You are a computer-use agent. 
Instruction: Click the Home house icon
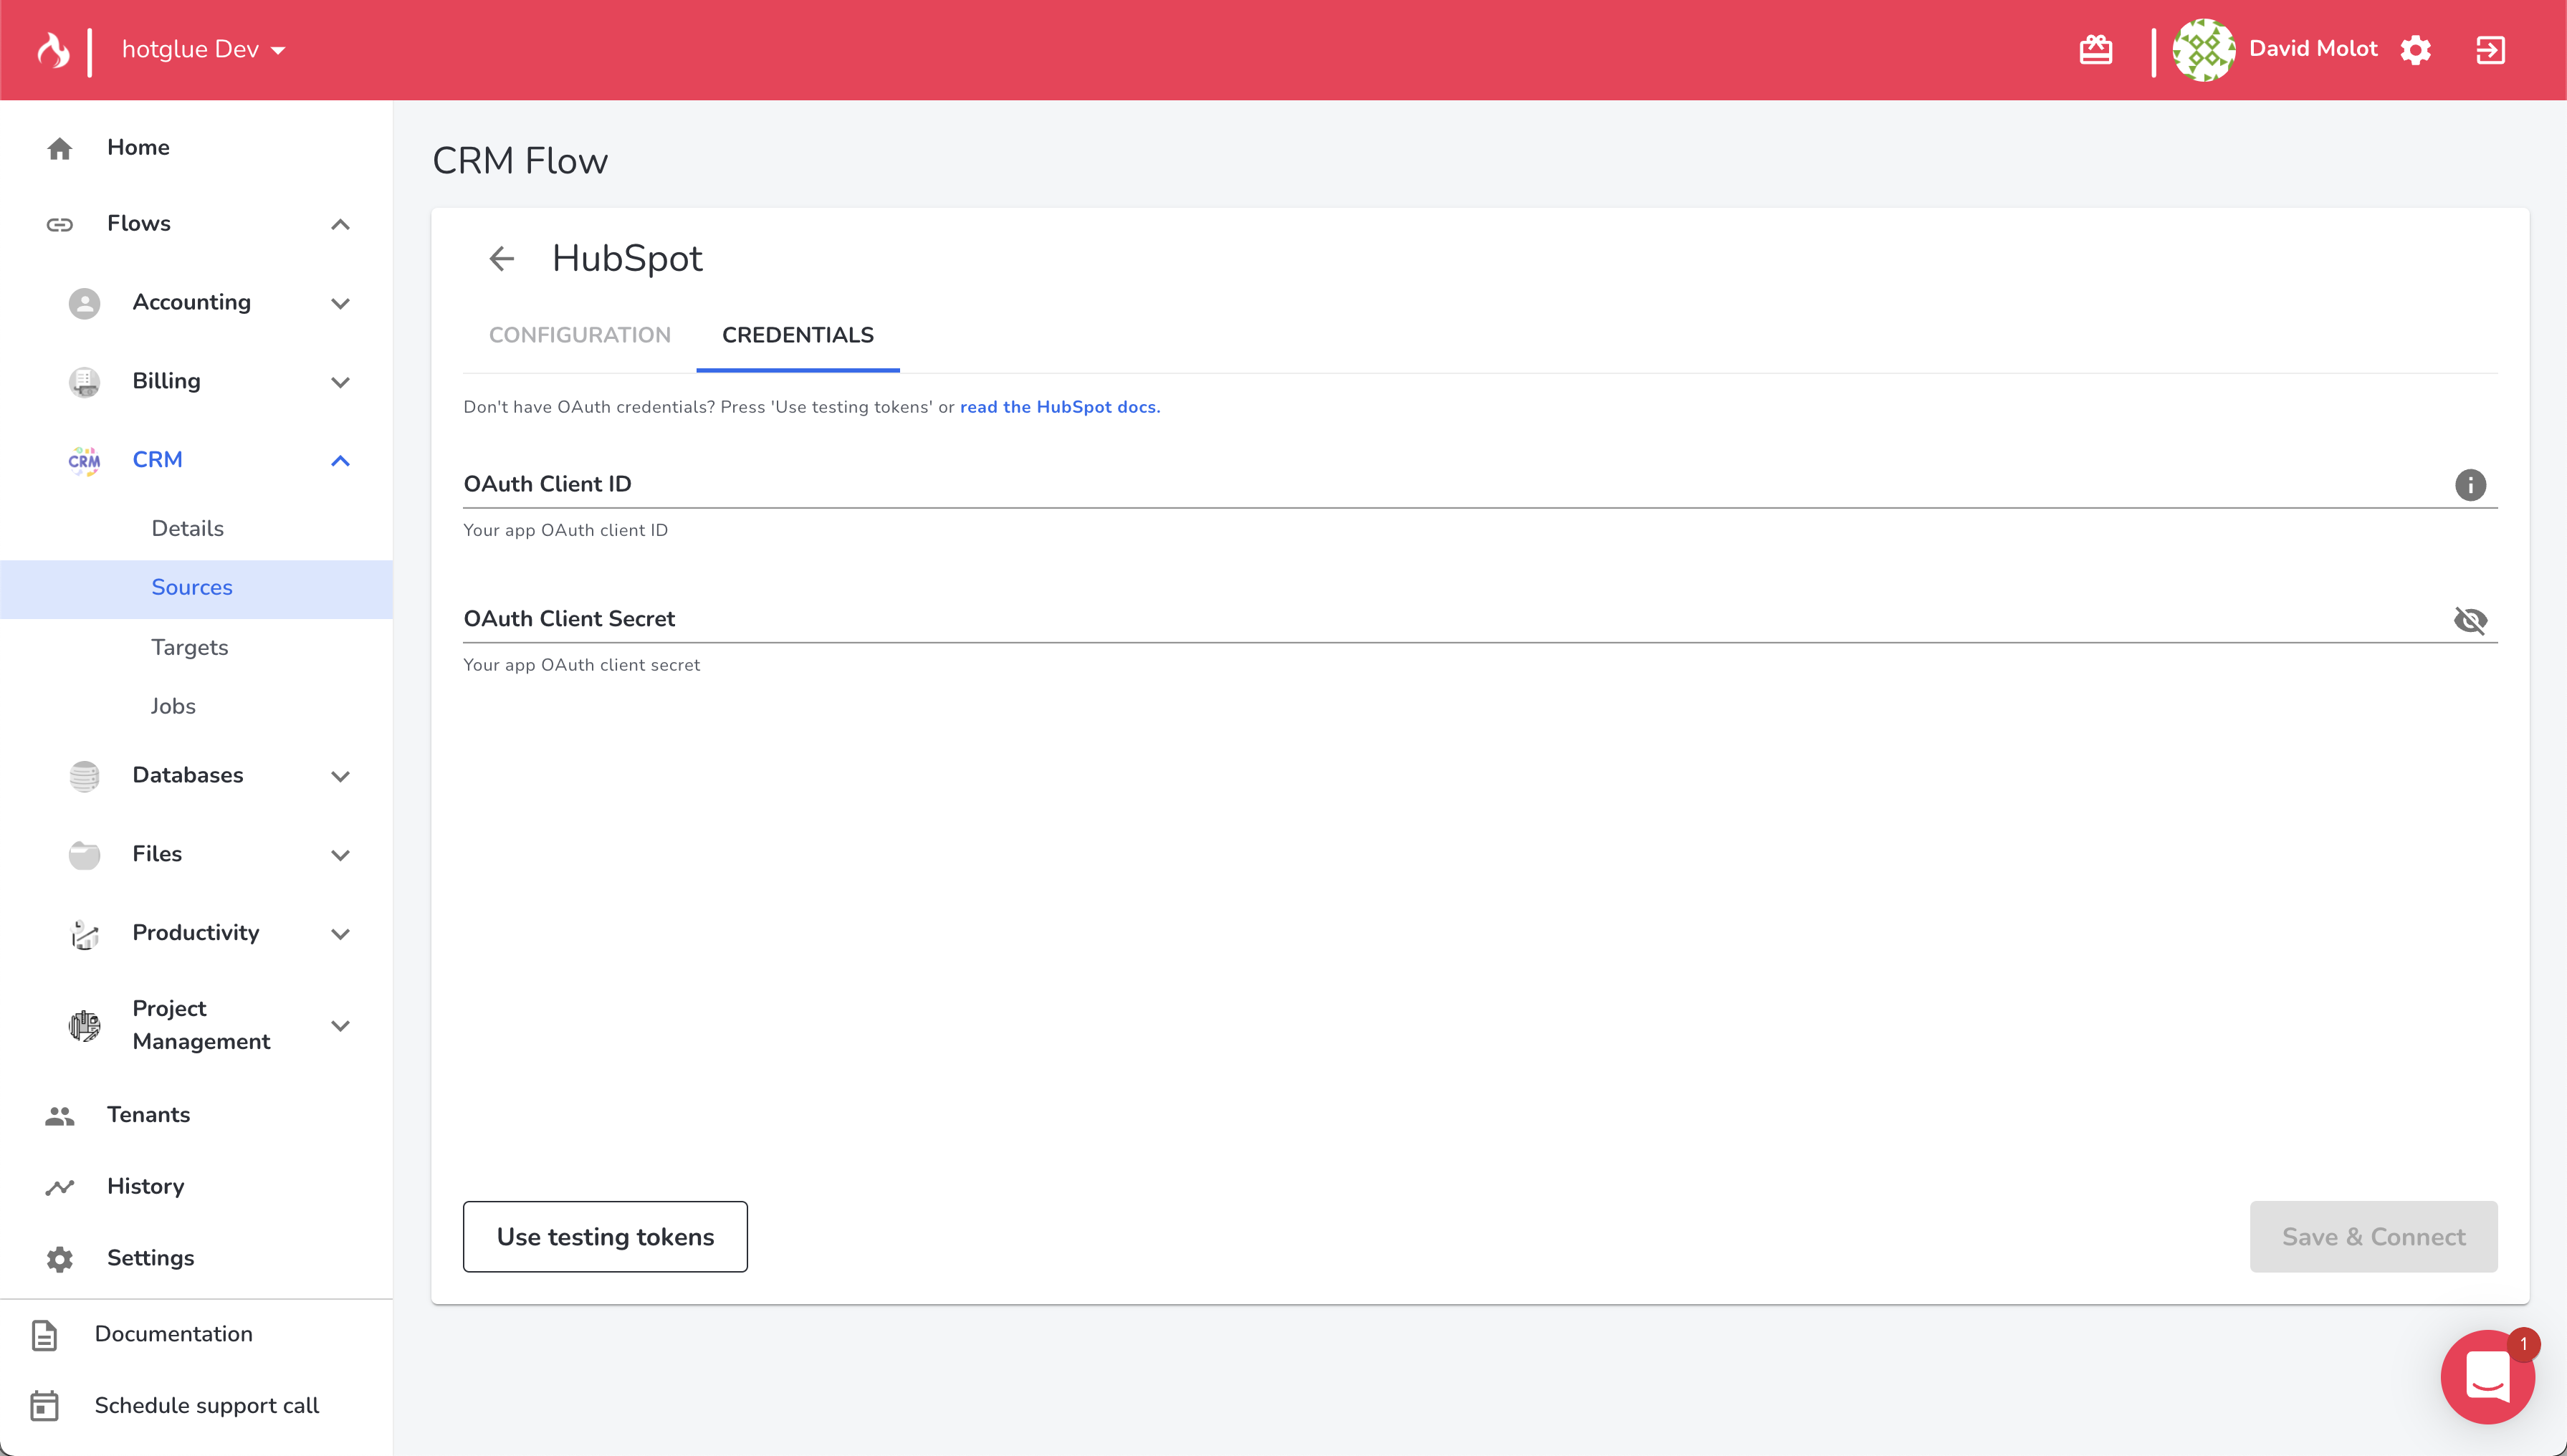point(60,149)
